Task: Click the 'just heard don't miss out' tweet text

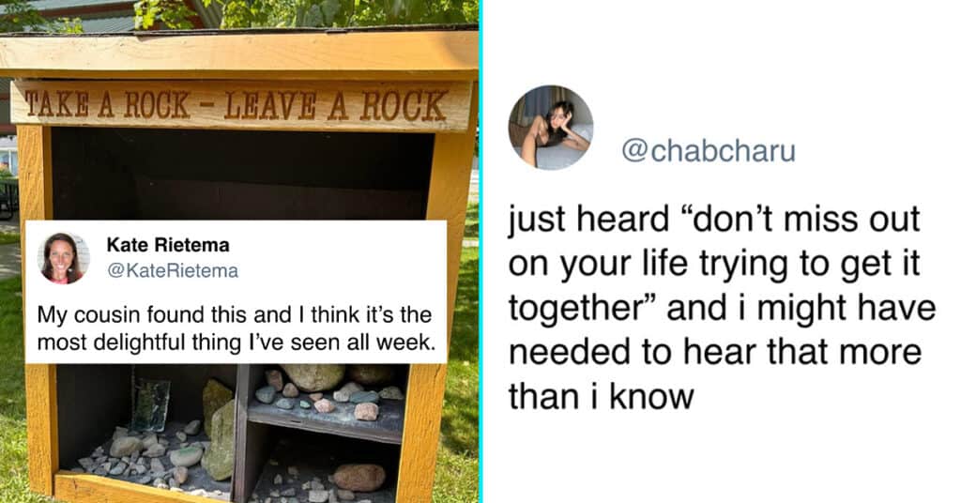Action: 722,308
